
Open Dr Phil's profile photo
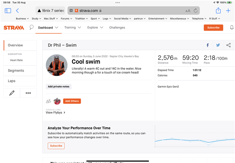coord(57,65)
